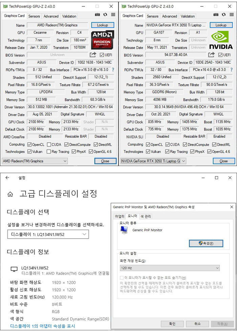Open the 120 Hz screen refresh rate dropdown
This screenshot has width=237, height=332.
click(170, 268)
